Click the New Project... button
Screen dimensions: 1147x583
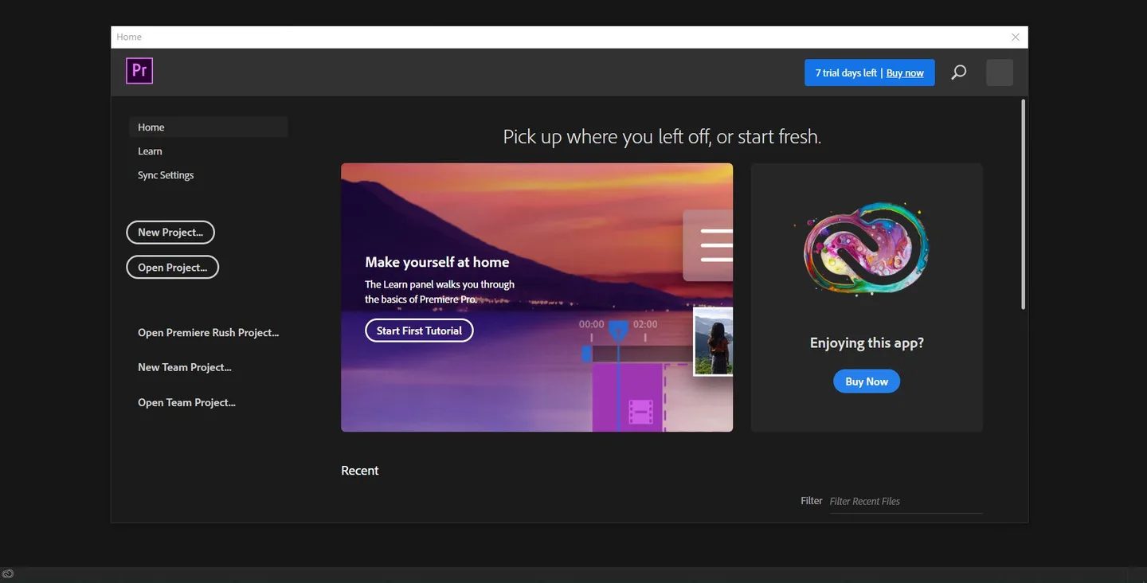point(170,233)
